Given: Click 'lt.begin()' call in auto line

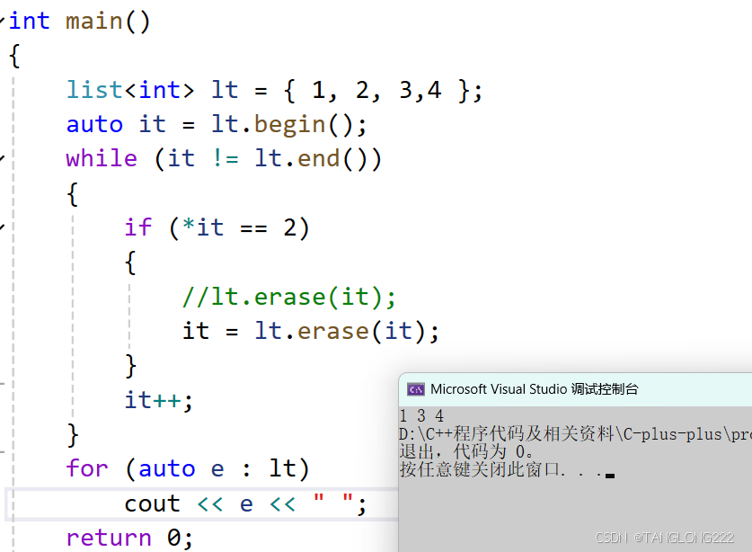Looking at the screenshot, I should coord(283,125).
